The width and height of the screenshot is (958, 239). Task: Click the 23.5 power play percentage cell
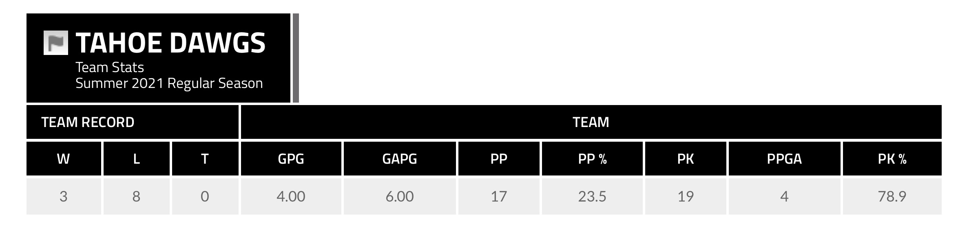point(592,196)
